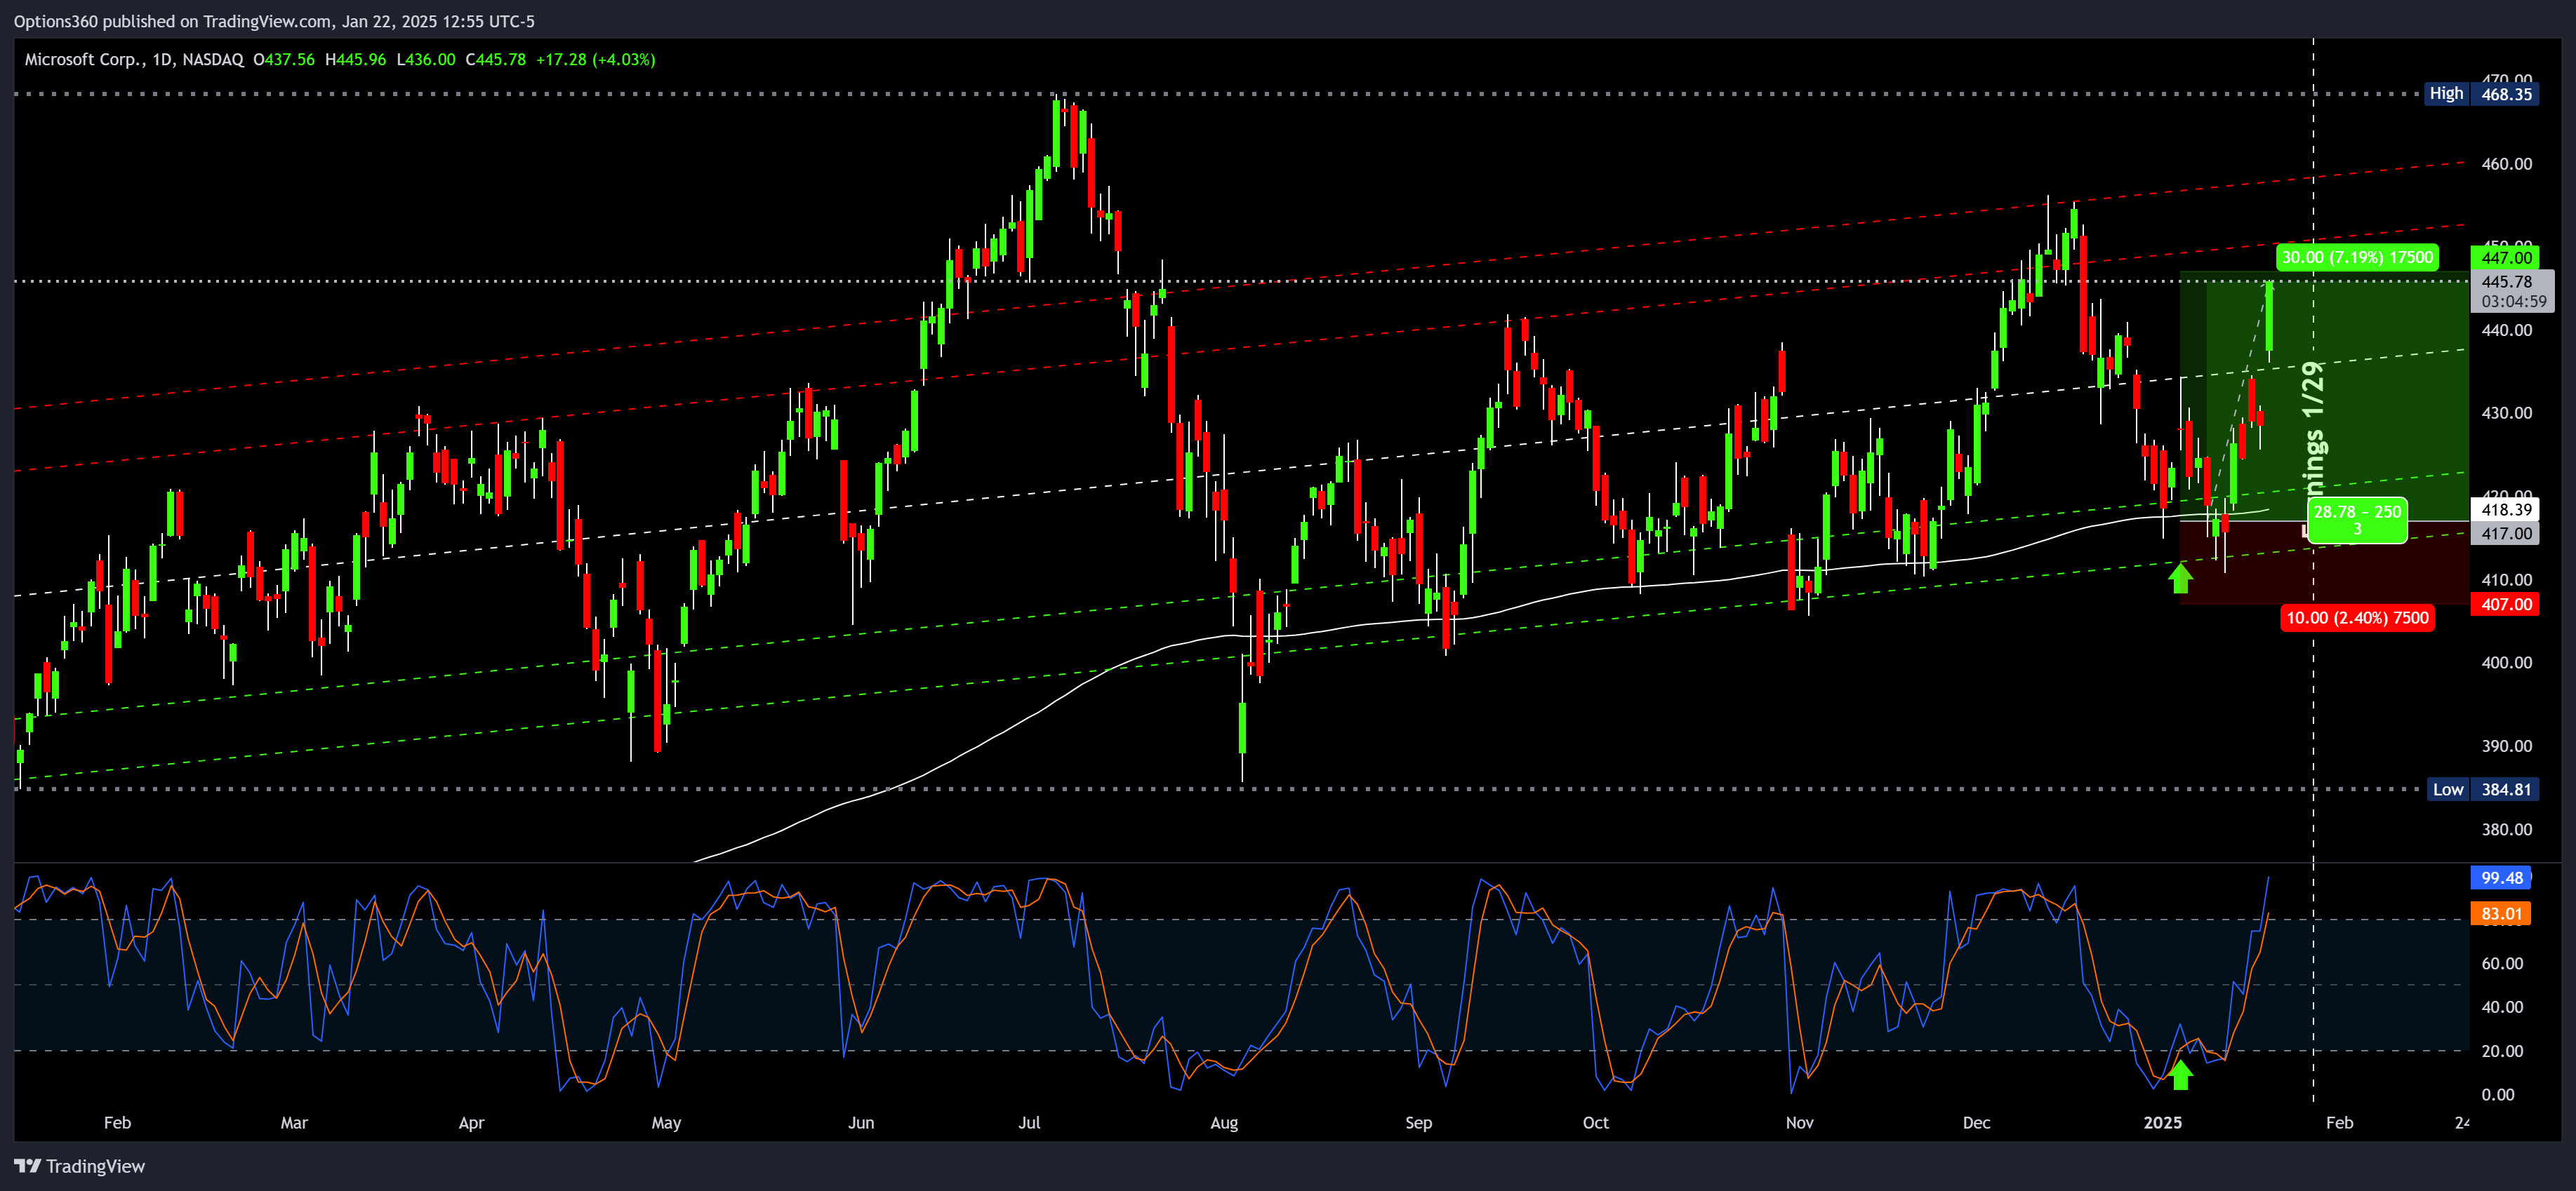Click the '28.78 - 250' position label
This screenshot has height=1191, width=2576.
pyautogui.click(x=2357, y=520)
